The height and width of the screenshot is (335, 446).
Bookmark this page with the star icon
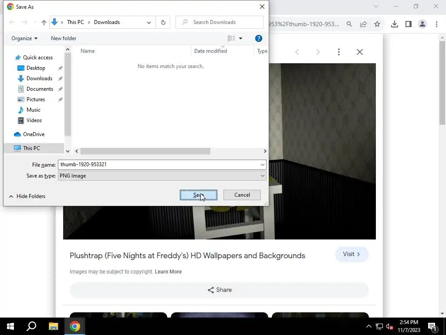click(x=377, y=24)
